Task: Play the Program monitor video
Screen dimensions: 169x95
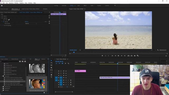Action: coord(119,56)
